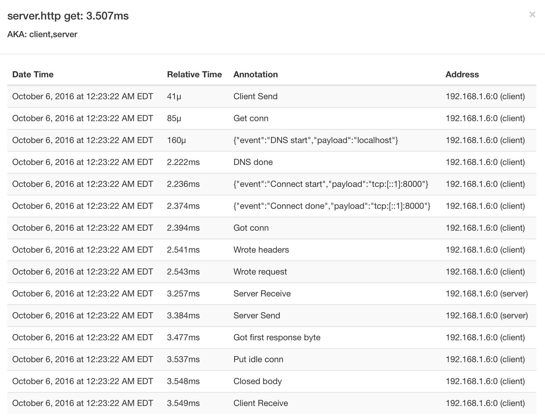Close the trace details dialog
This screenshot has height=420, width=545.
[x=533, y=14]
